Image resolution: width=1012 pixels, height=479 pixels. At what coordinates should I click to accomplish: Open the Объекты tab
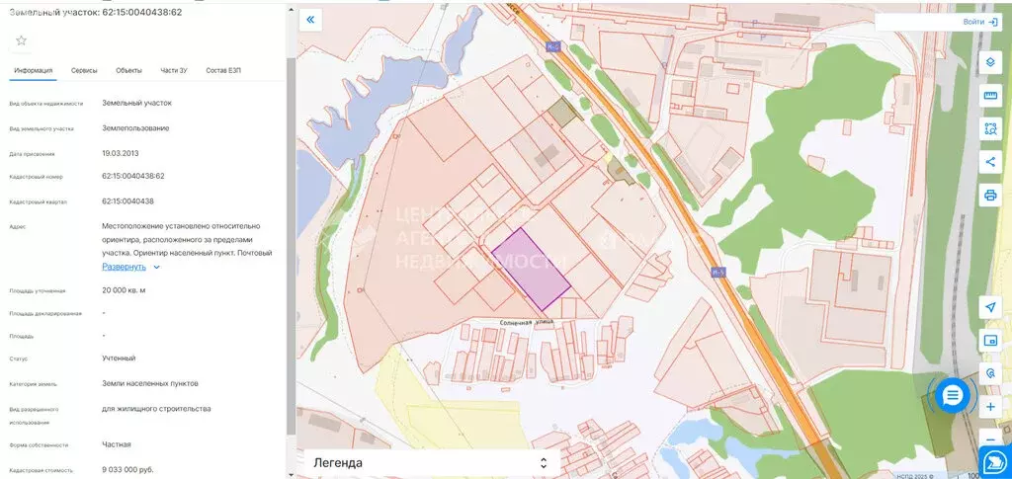[x=129, y=70]
